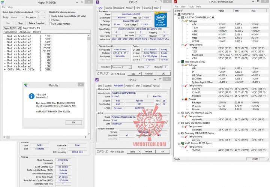Image resolution: width=270 pixels, height=187 pixels.
Task: Open SPD tab in Mainboard CPU-Z window
Action: pos(138,86)
